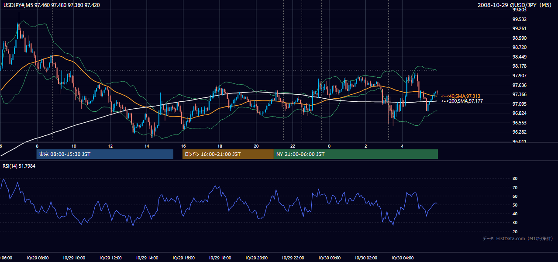Click the RSI scale level 60
Viewport: 558px width, 262px height.
(x=515, y=196)
